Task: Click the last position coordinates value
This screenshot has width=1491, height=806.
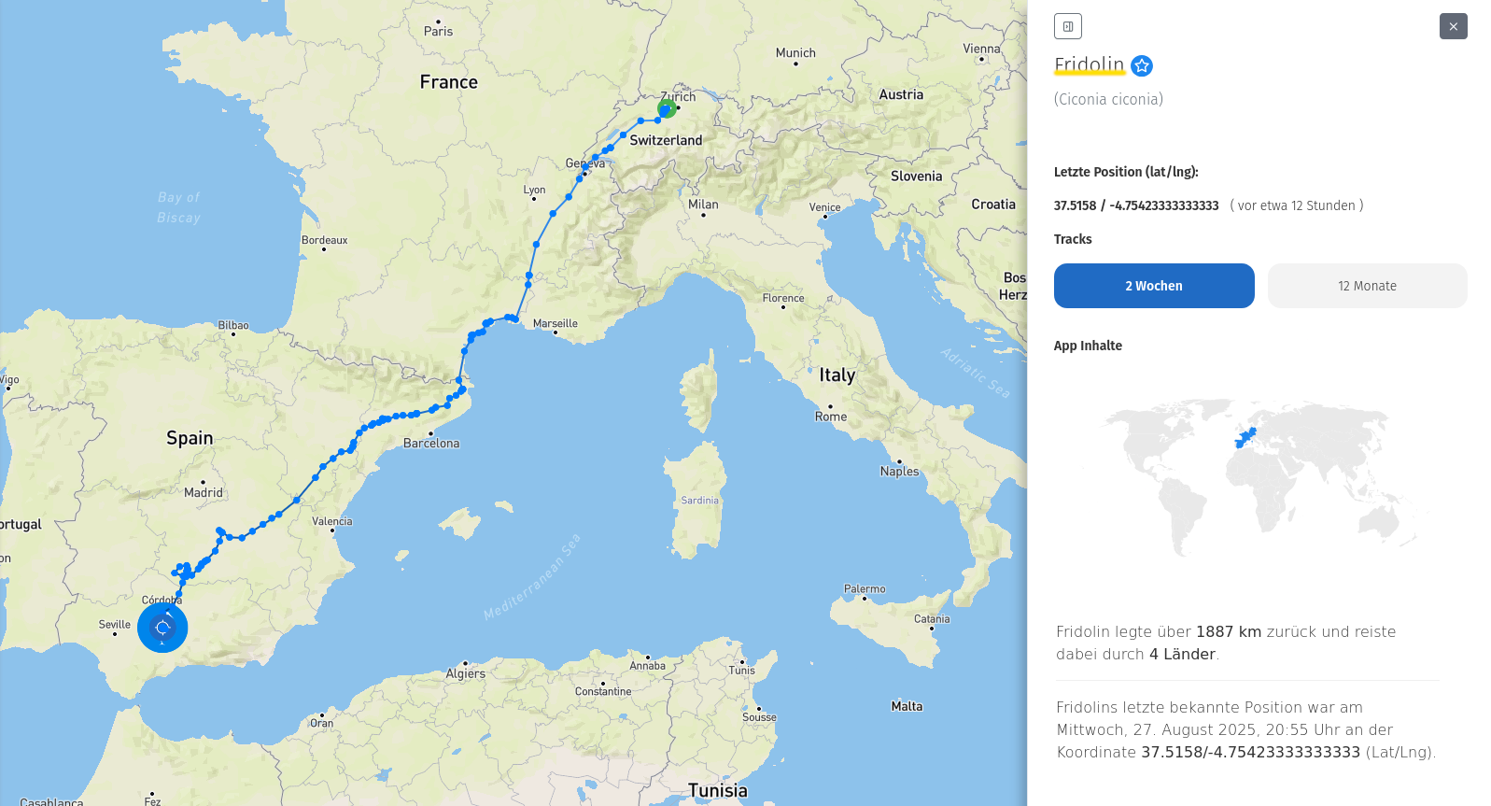Action: (x=1136, y=205)
